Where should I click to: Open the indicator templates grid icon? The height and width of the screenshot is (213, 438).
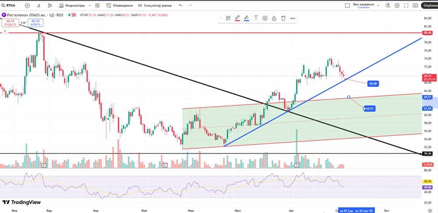tap(97, 5)
